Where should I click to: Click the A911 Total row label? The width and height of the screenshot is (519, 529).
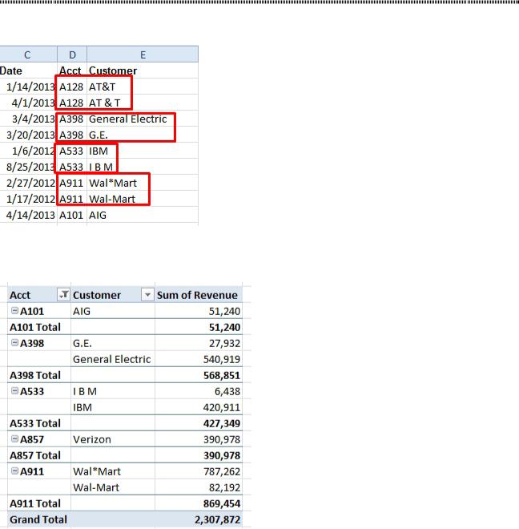(35, 503)
